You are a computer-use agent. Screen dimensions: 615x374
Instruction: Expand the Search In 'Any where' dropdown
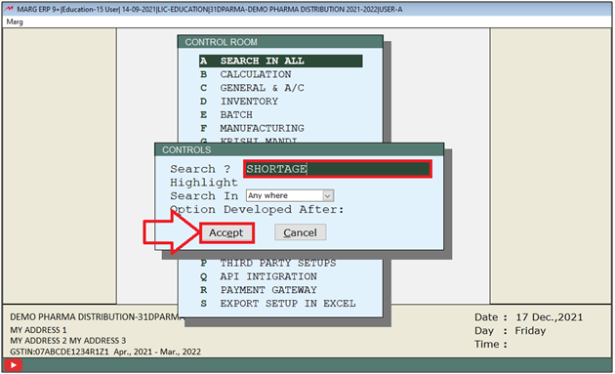click(x=328, y=195)
